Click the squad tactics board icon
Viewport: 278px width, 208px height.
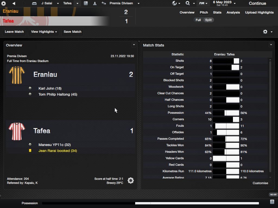(86, 3)
